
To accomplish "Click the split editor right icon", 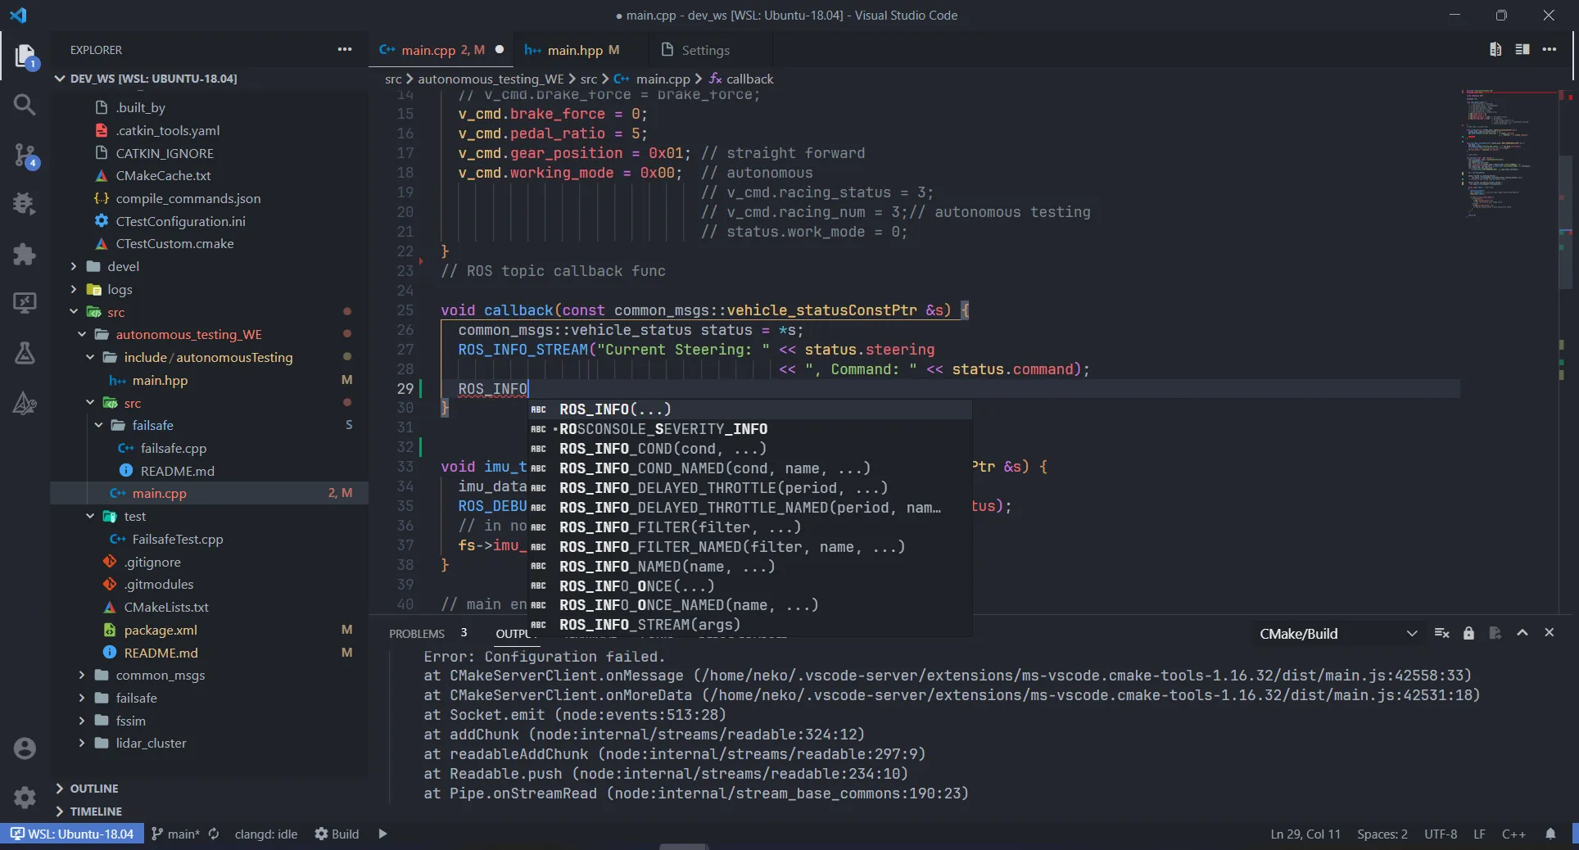I will tap(1522, 50).
